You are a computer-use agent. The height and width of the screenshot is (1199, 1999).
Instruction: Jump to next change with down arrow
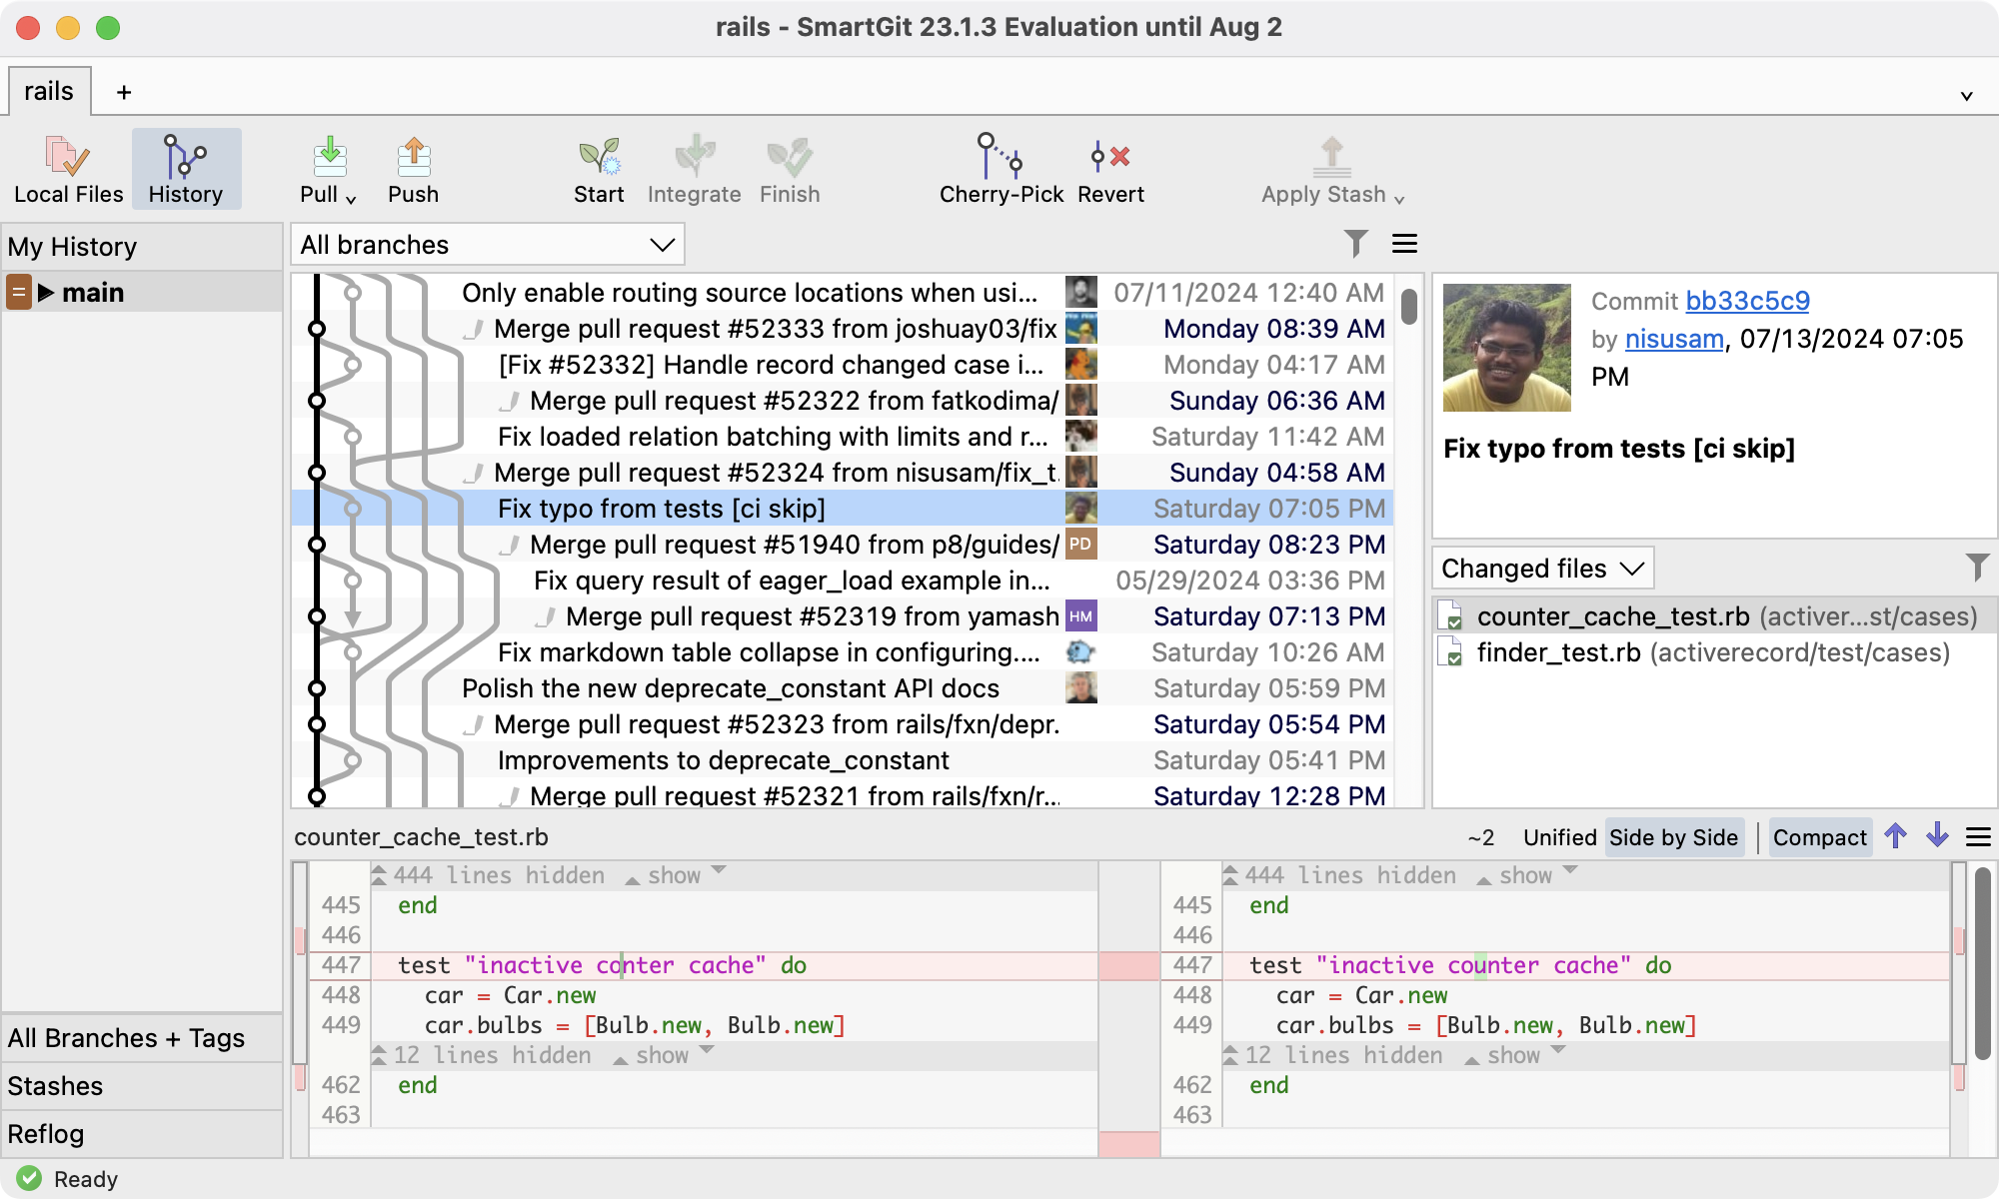[x=1937, y=836]
